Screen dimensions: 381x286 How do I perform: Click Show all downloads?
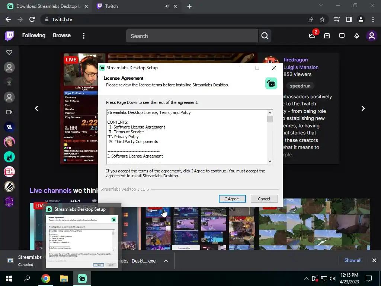tap(353, 260)
